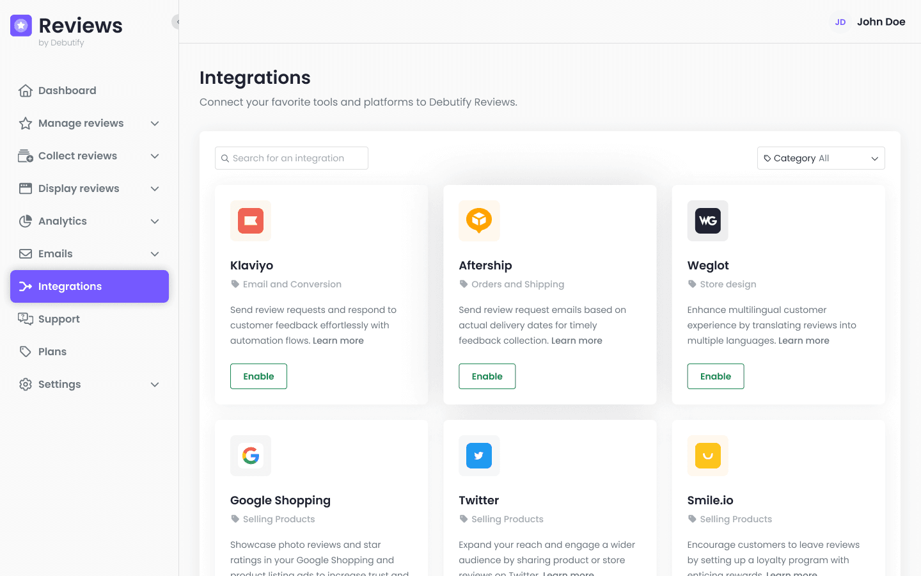The image size is (921, 576).
Task: Open the Analytics menu item
Action: coord(90,221)
